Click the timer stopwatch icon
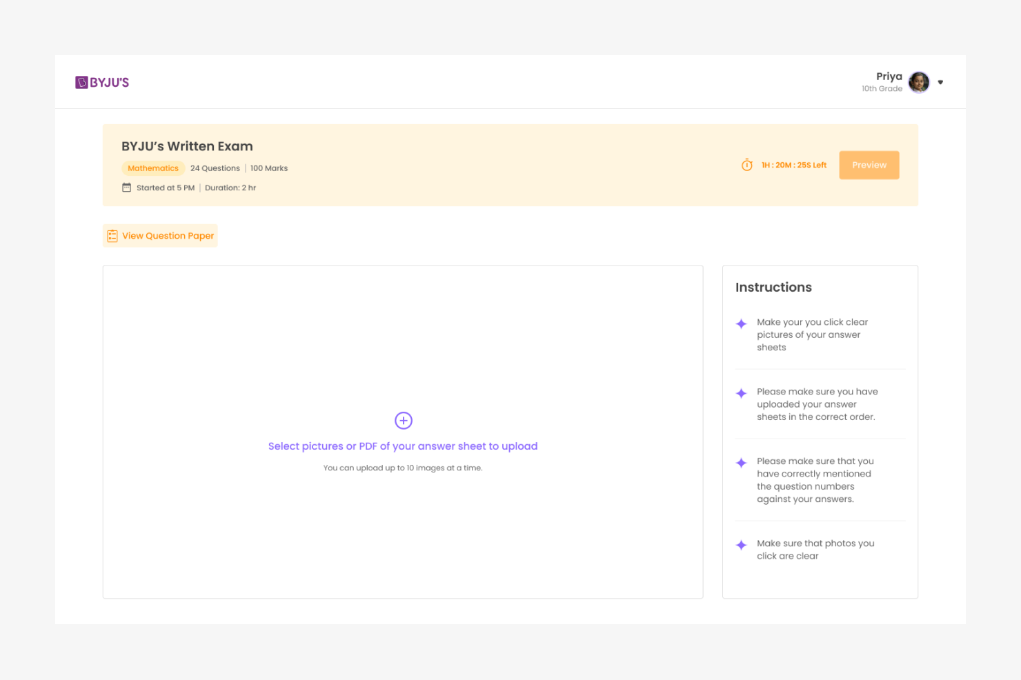The width and height of the screenshot is (1021, 680). 747,165
